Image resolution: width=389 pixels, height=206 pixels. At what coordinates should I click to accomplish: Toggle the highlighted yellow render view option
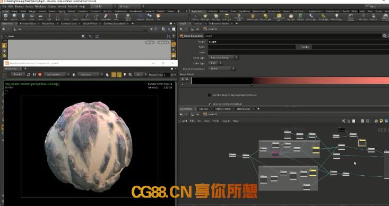click(x=114, y=74)
